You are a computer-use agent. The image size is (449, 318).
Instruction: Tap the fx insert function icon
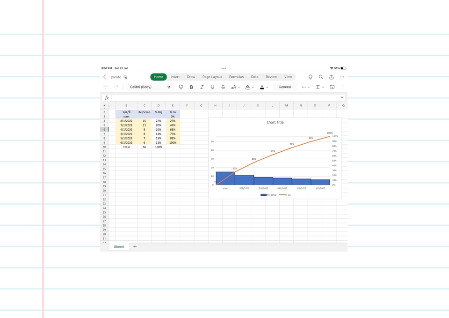click(x=107, y=98)
